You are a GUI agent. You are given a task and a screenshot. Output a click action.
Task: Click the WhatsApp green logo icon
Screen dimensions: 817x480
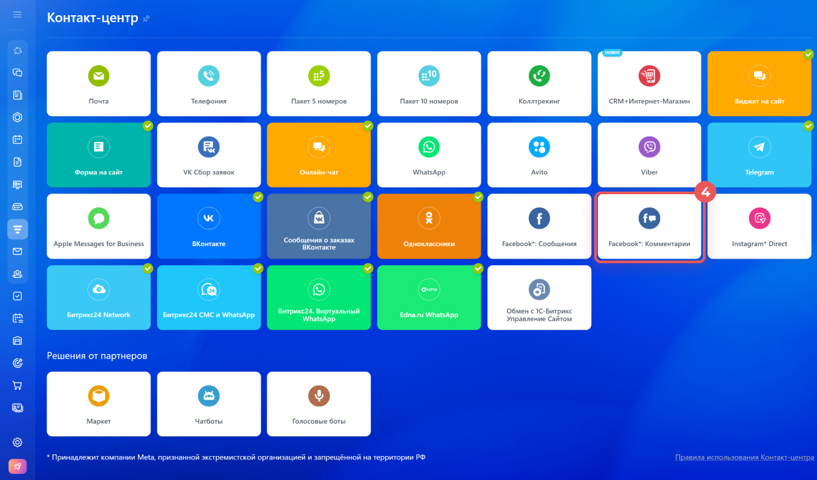(x=429, y=147)
